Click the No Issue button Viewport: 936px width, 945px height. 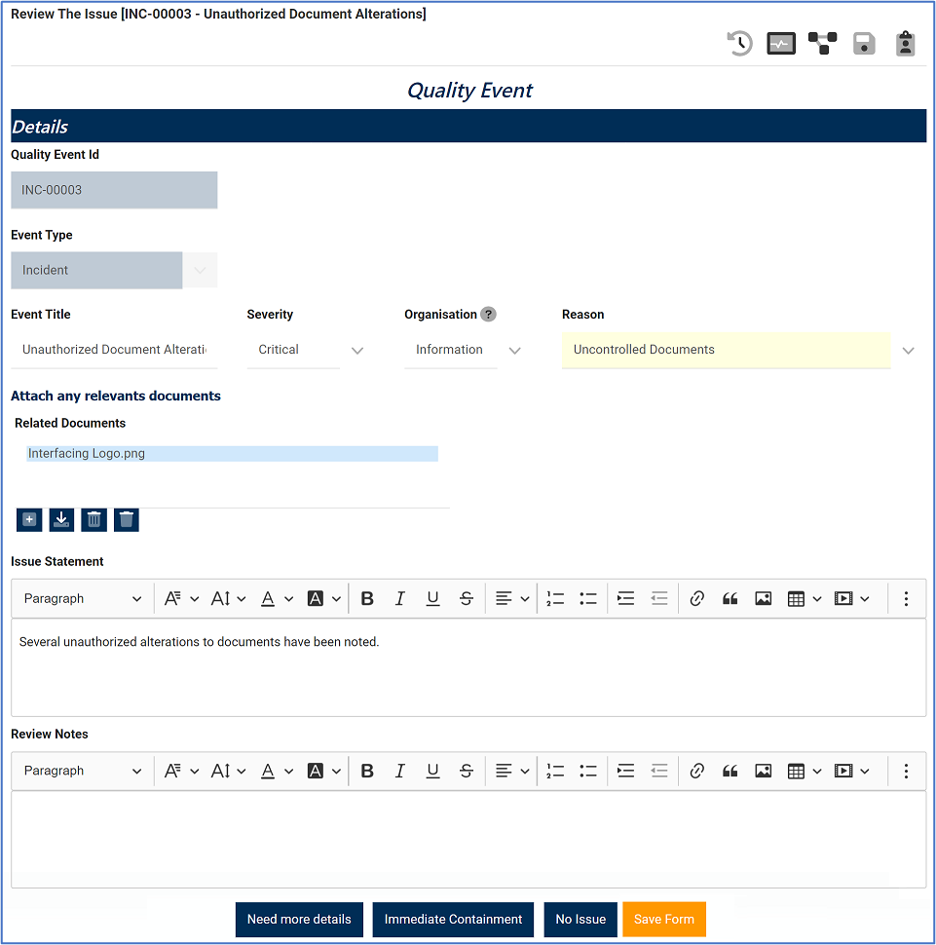click(580, 919)
